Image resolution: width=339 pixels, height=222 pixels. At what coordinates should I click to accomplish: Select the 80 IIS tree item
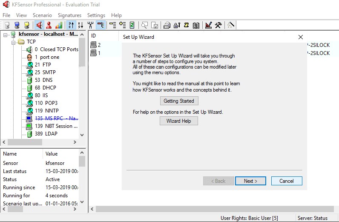pos(41,95)
